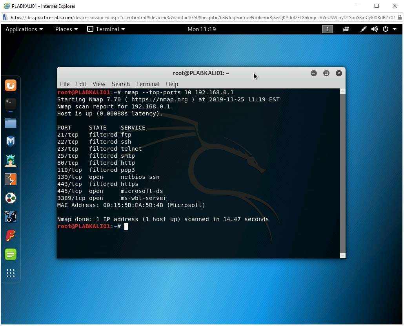The width and height of the screenshot is (404, 326).
Task: Open the green notes editor in the dock
Action: pos(11,254)
